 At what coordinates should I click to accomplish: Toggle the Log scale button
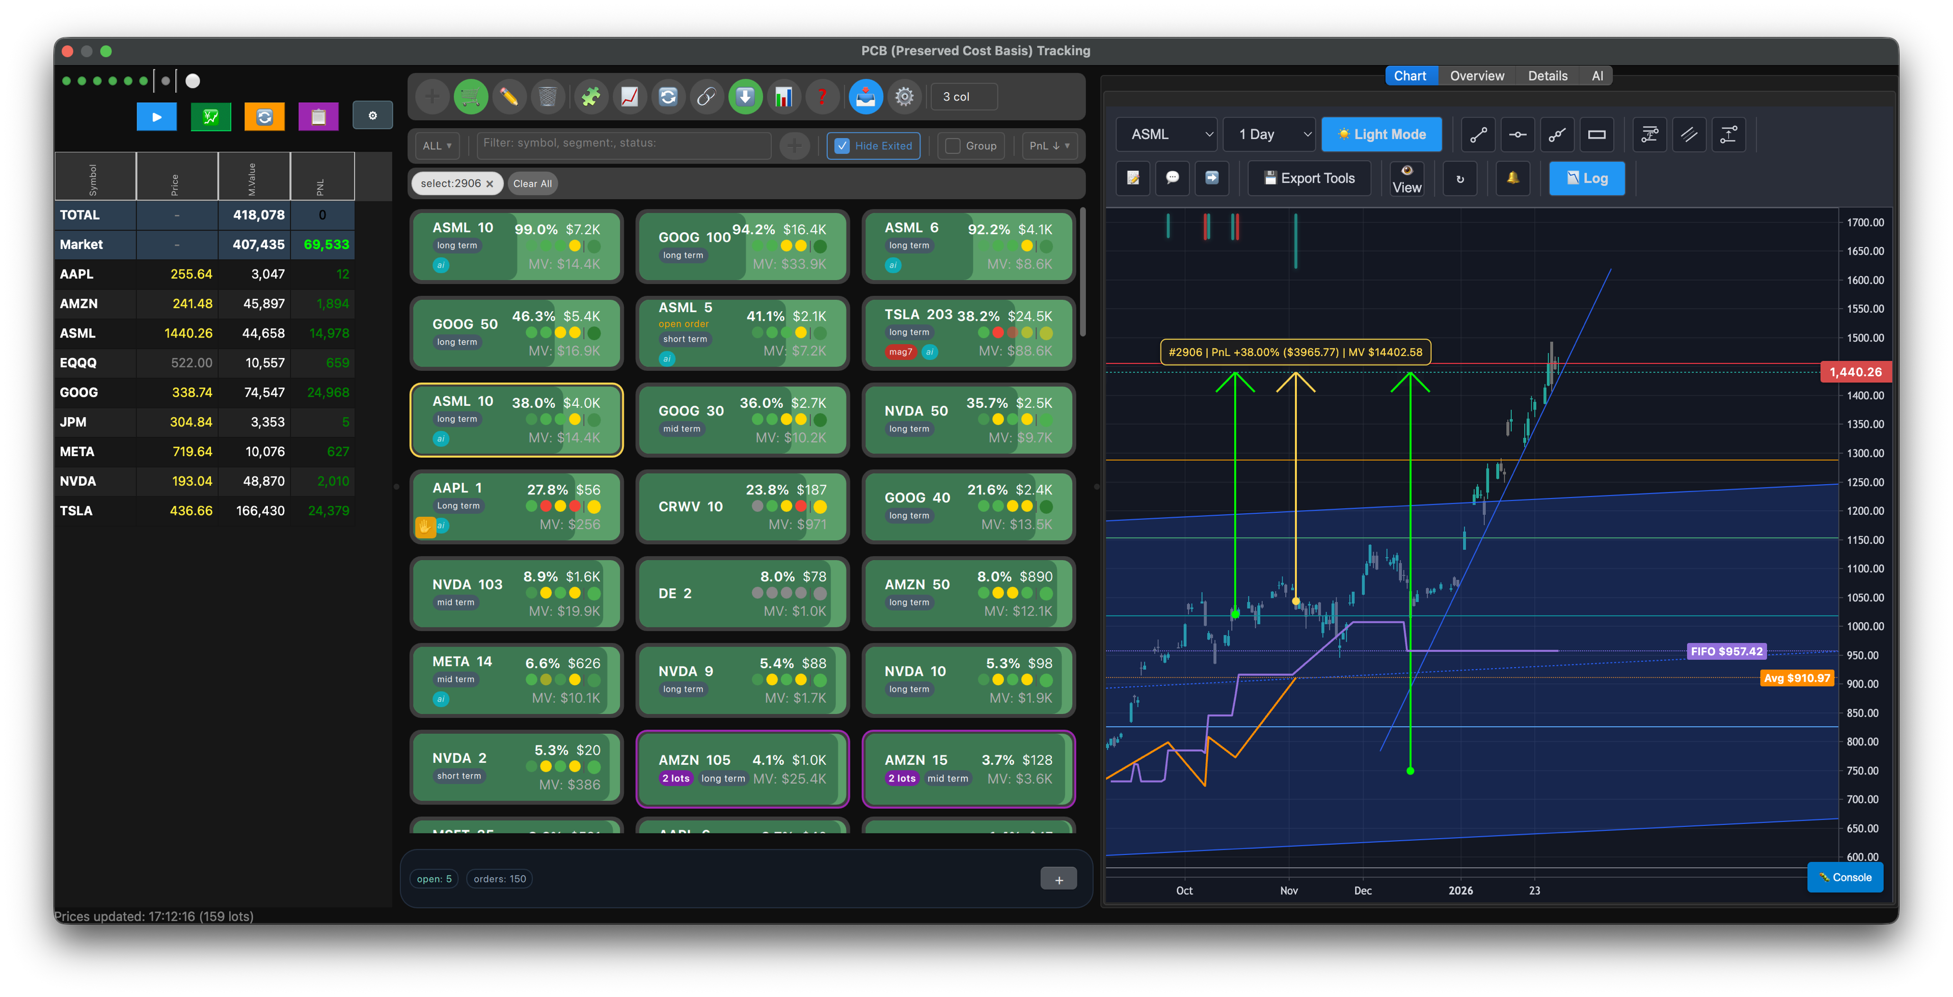tap(1587, 178)
